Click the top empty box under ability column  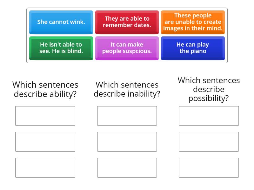point(45,116)
